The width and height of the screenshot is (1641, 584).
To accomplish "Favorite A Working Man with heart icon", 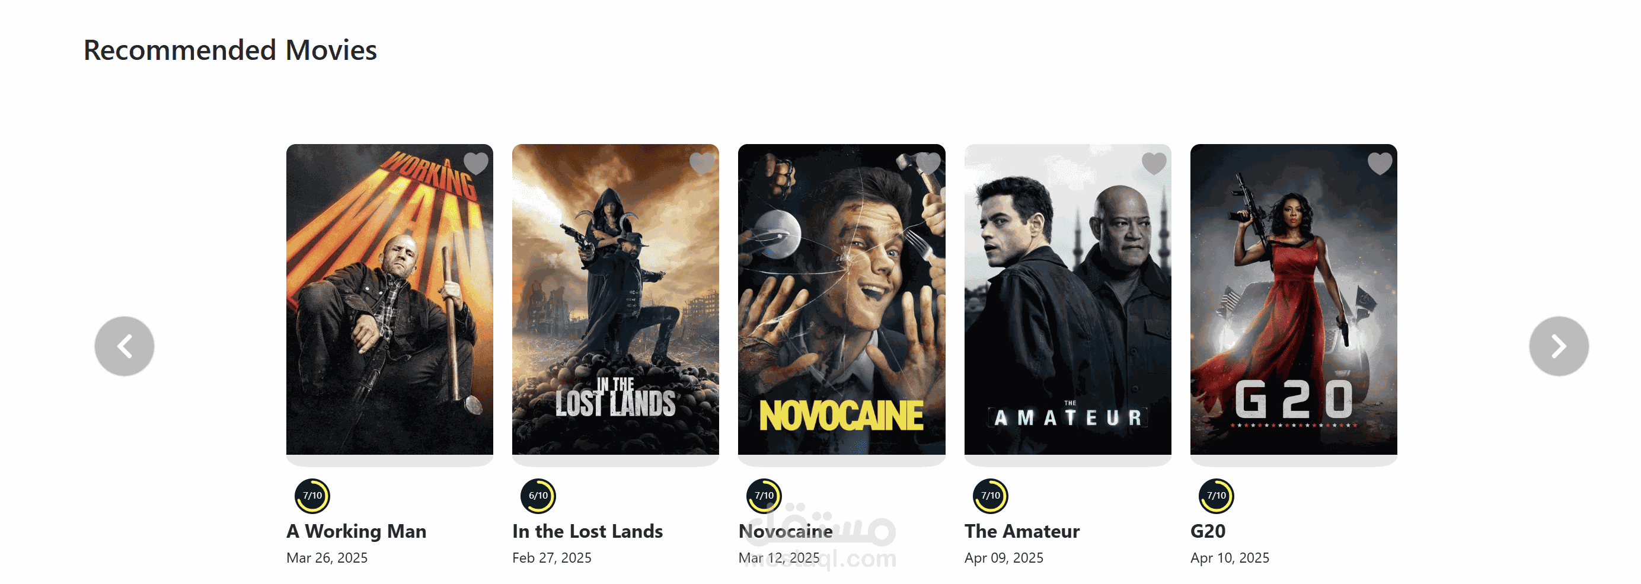I will (x=476, y=164).
